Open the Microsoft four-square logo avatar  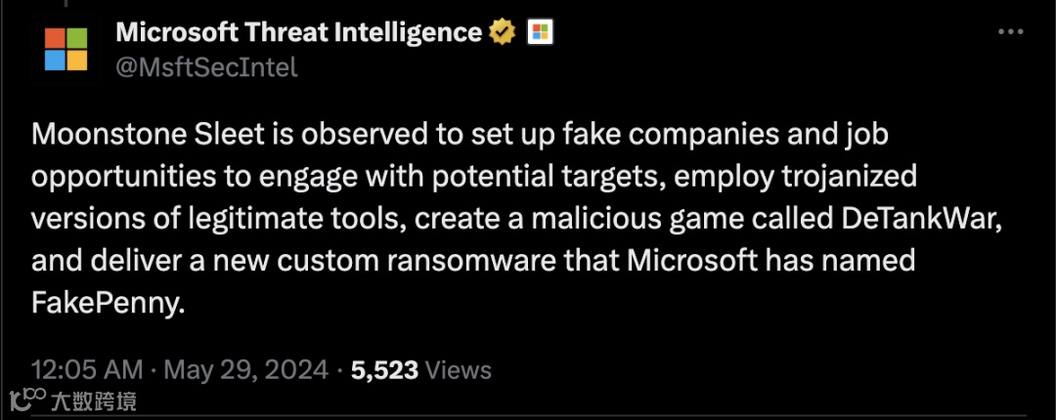point(66,49)
